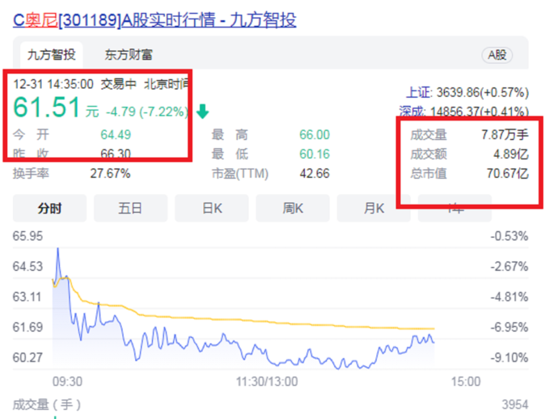Click the 15:00 time axis label
The width and height of the screenshot is (558, 419).
point(466,381)
